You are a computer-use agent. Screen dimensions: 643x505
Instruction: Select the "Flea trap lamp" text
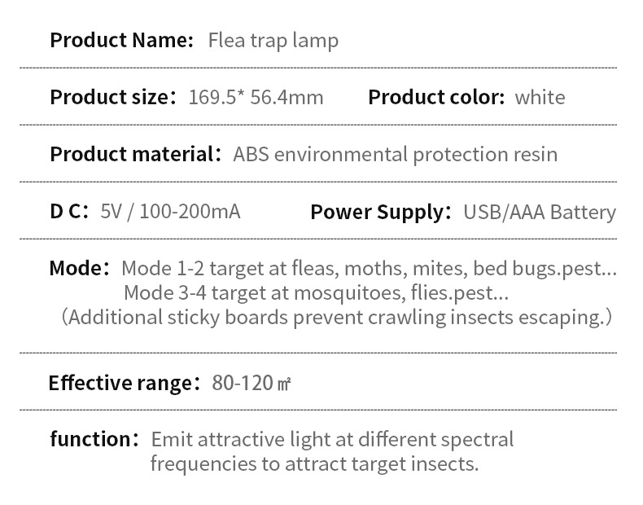coord(273,40)
